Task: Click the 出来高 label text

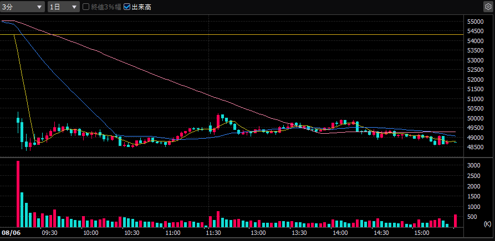Action: tap(141, 7)
